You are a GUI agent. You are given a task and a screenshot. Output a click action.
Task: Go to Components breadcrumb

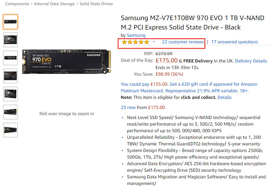coord(17,4)
